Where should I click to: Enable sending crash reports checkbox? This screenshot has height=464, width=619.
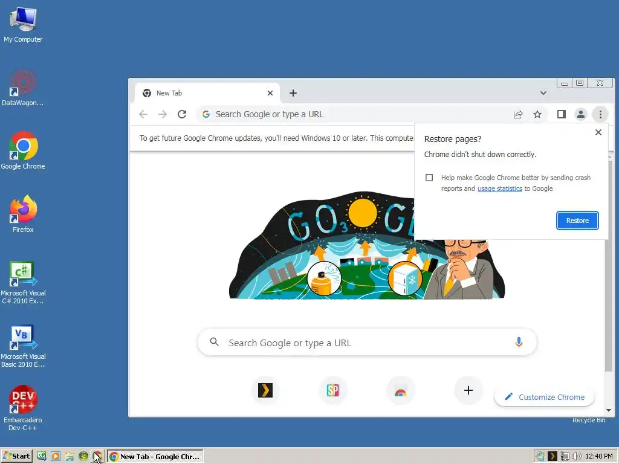(429, 178)
